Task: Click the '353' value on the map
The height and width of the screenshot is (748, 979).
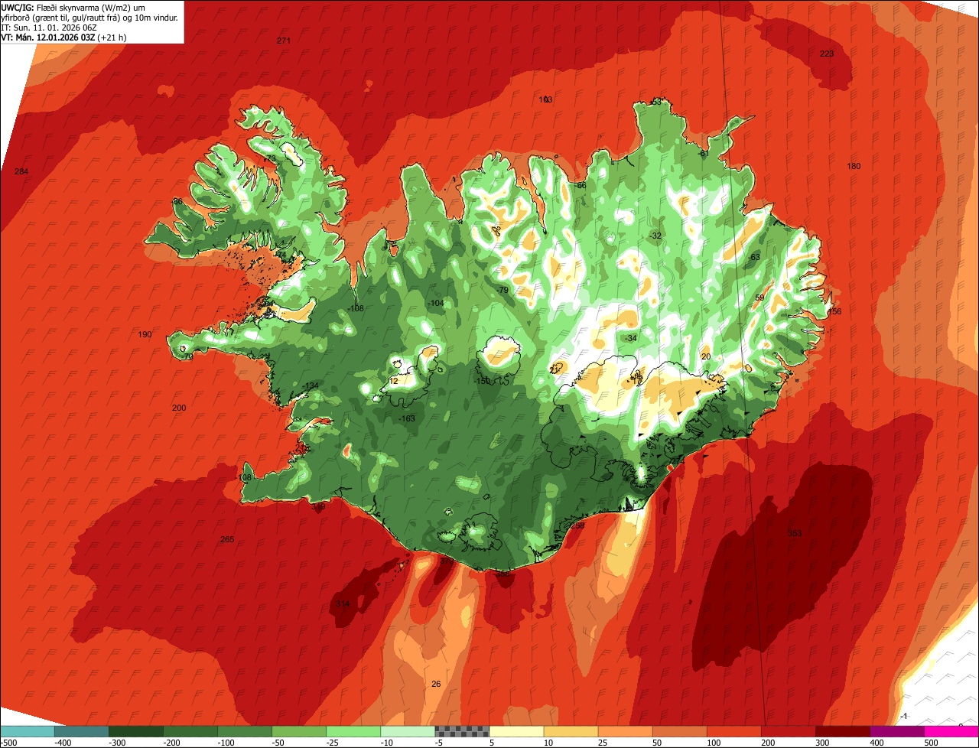Action: pyautogui.click(x=795, y=533)
